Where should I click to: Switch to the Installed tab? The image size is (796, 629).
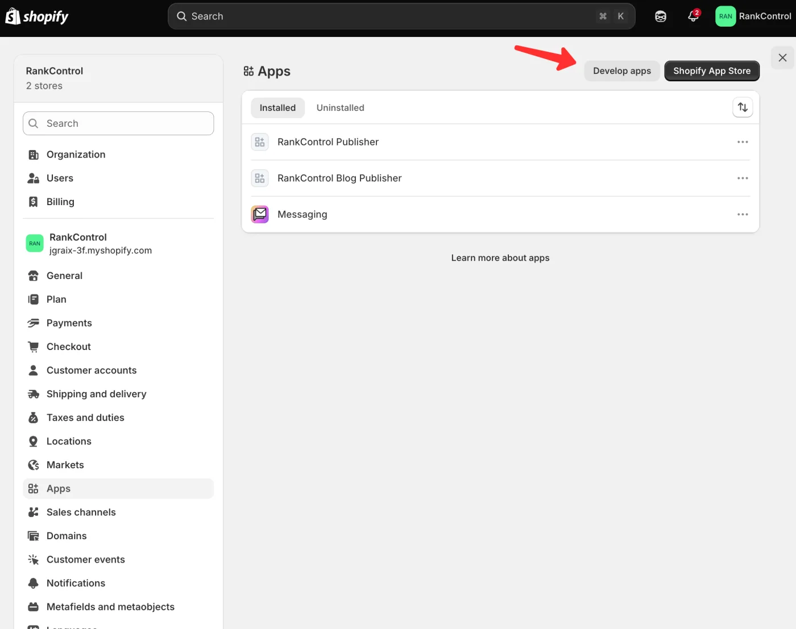pos(277,108)
